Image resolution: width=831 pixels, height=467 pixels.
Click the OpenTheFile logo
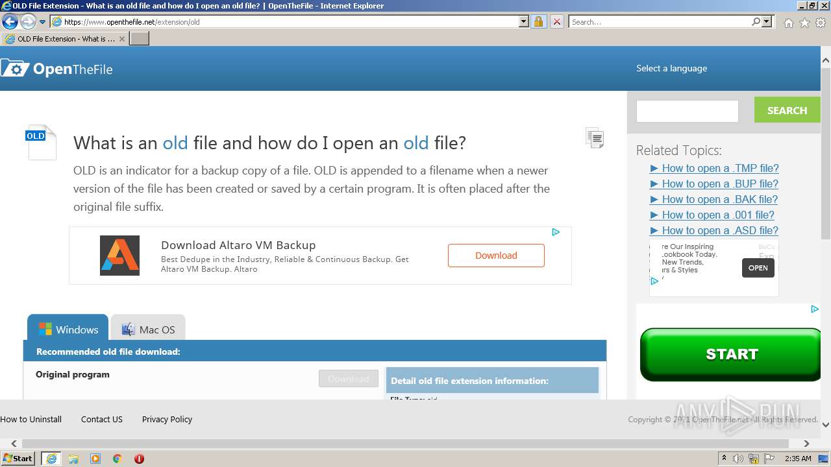pos(56,68)
